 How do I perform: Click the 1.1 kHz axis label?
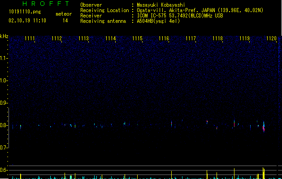(4, 58)
